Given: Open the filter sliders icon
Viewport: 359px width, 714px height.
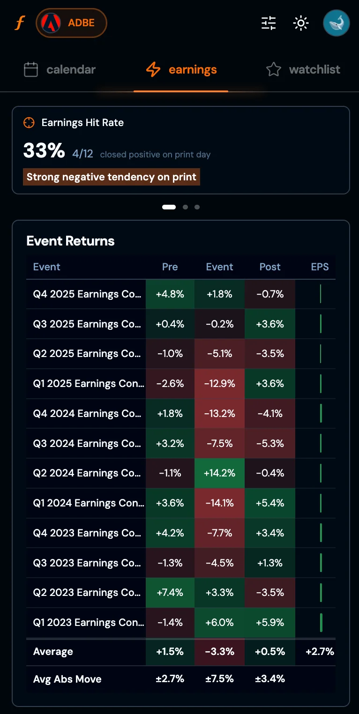Looking at the screenshot, I should [x=268, y=22].
